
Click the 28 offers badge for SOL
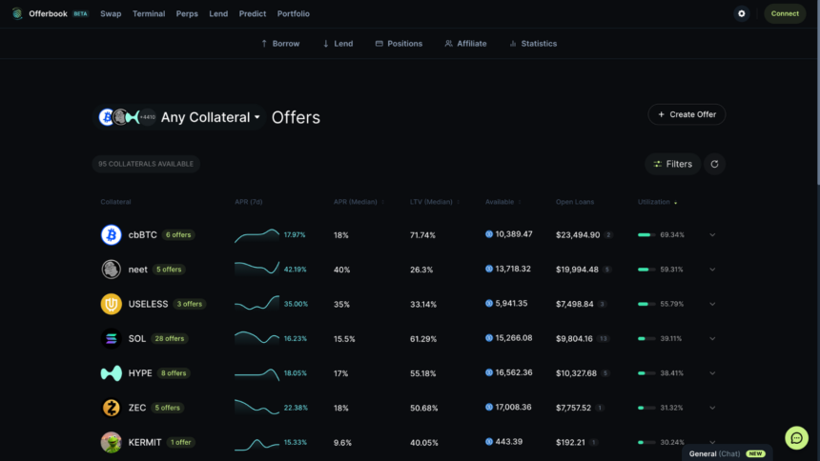(170, 339)
